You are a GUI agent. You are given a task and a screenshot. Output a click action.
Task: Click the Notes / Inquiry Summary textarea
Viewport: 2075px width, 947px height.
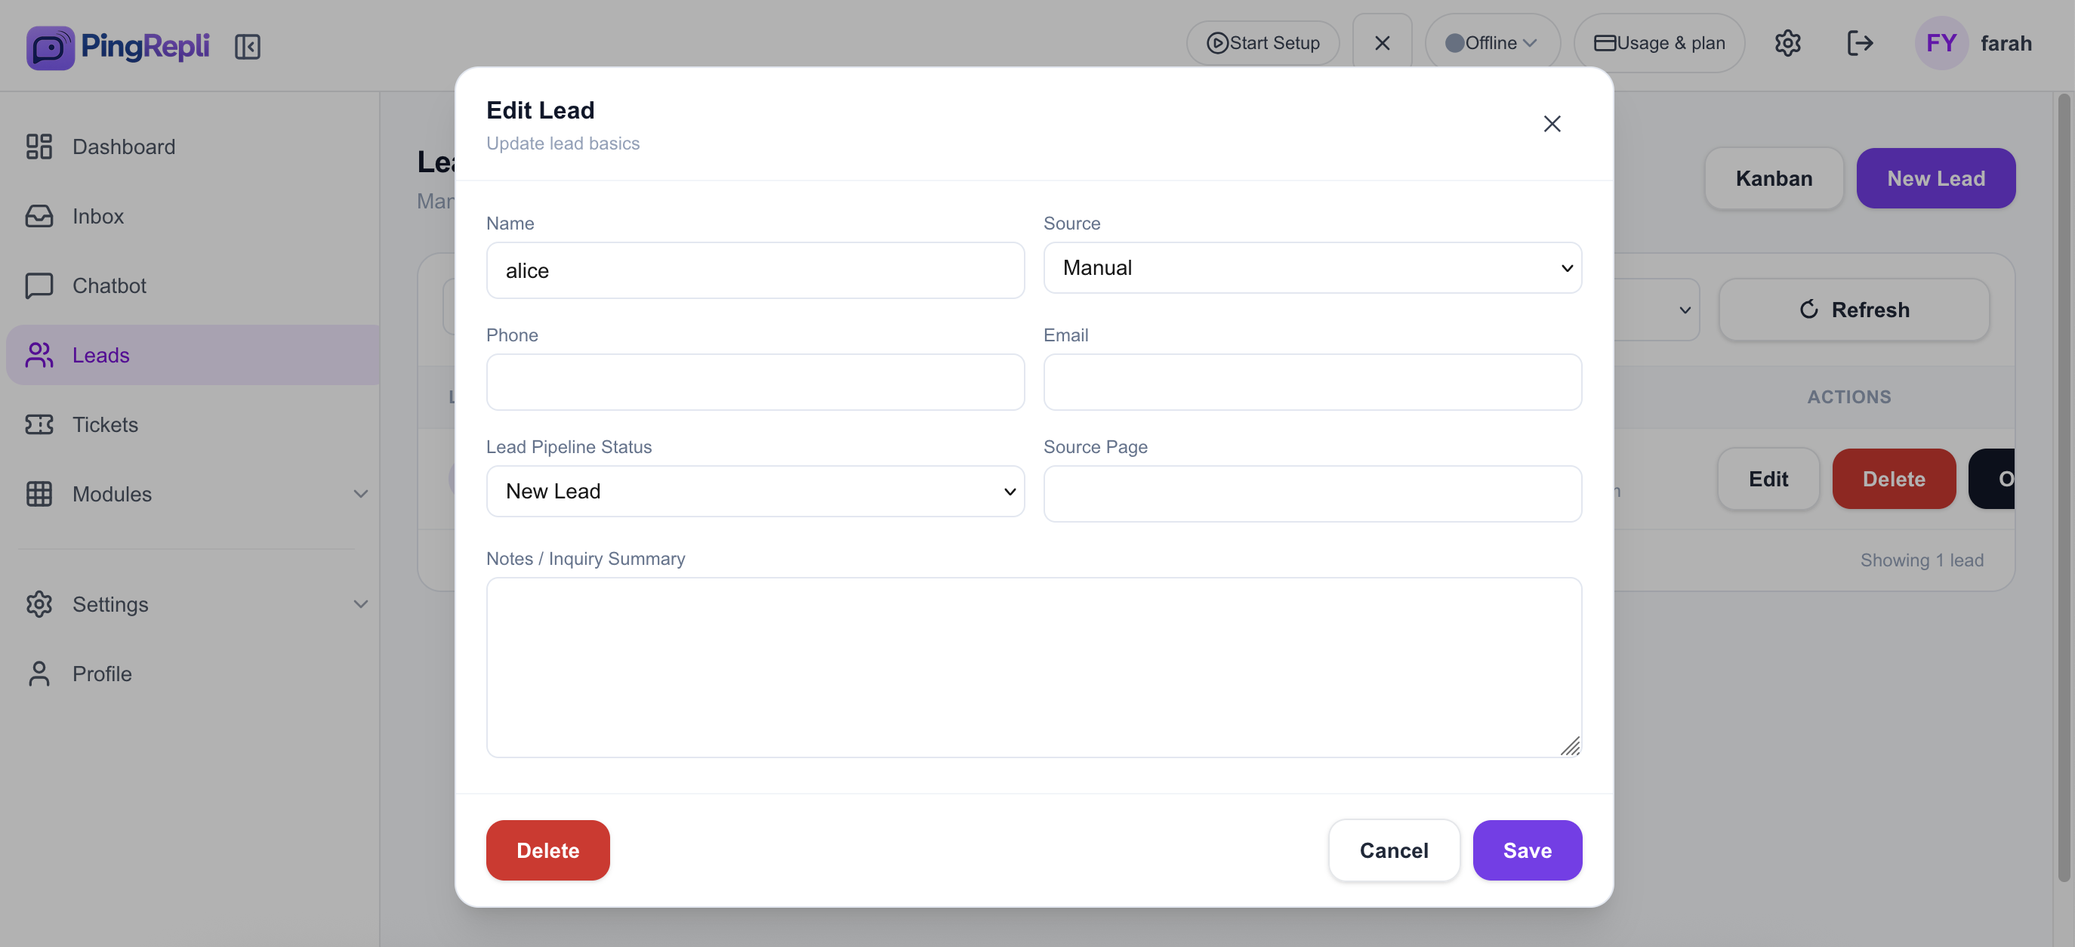1034,668
